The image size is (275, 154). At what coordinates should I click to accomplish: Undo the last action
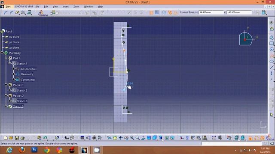(45, 138)
